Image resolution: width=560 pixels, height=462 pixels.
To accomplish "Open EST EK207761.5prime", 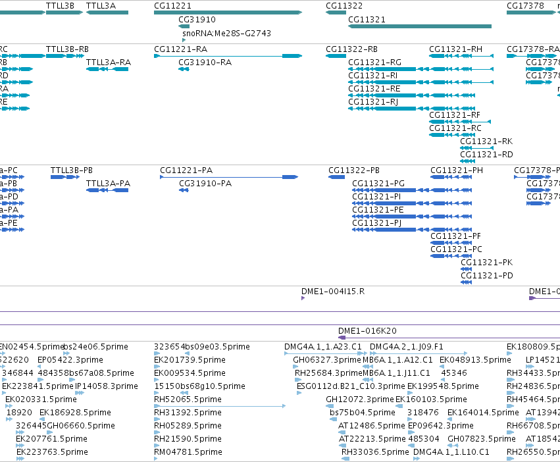I will [51, 439].
